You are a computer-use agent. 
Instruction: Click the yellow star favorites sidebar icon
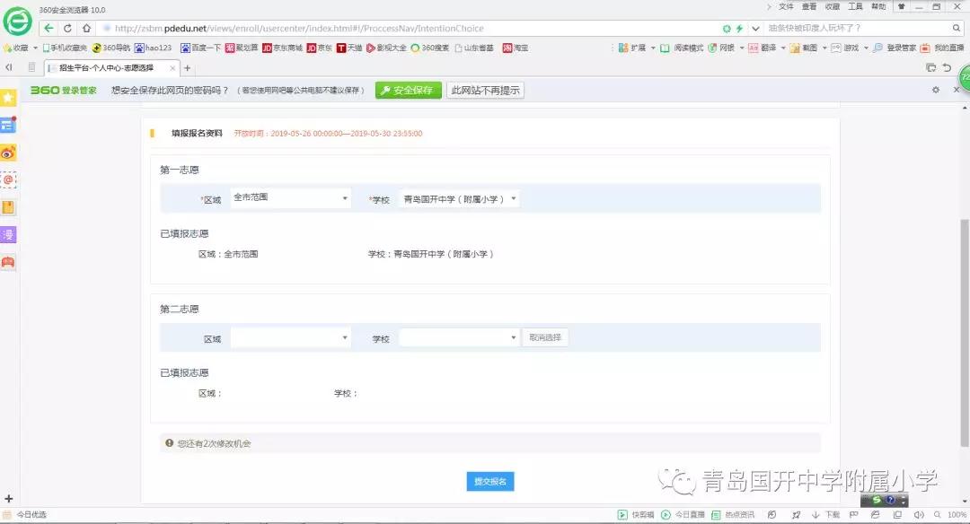coord(8,97)
